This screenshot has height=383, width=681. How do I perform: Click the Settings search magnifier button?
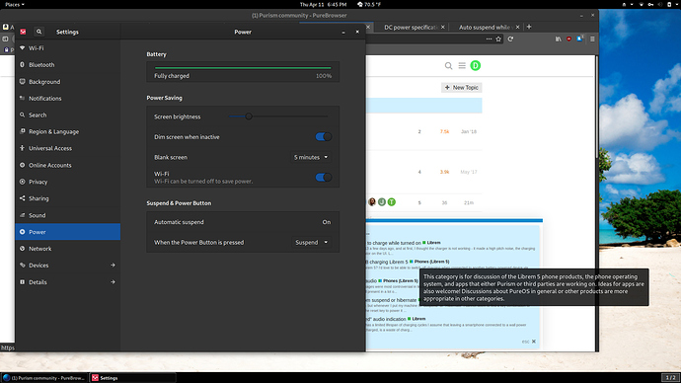click(x=38, y=32)
